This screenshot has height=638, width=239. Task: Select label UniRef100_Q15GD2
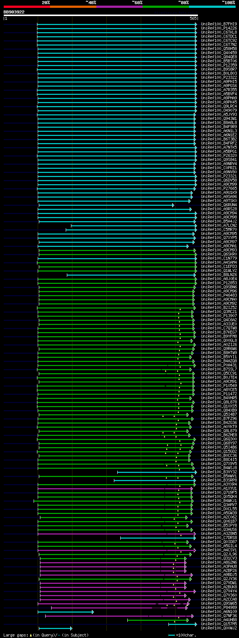tap(219, 451)
